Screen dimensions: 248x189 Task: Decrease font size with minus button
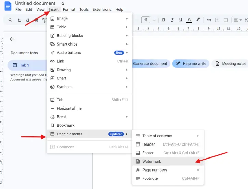(x=137, y=20)
